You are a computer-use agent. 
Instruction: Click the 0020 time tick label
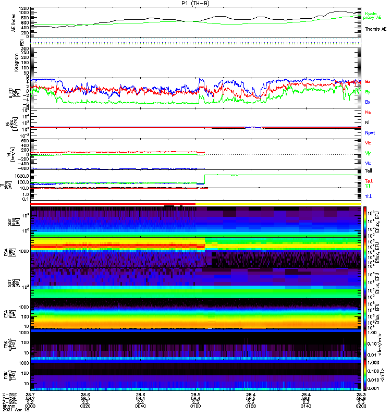point(85,406)
